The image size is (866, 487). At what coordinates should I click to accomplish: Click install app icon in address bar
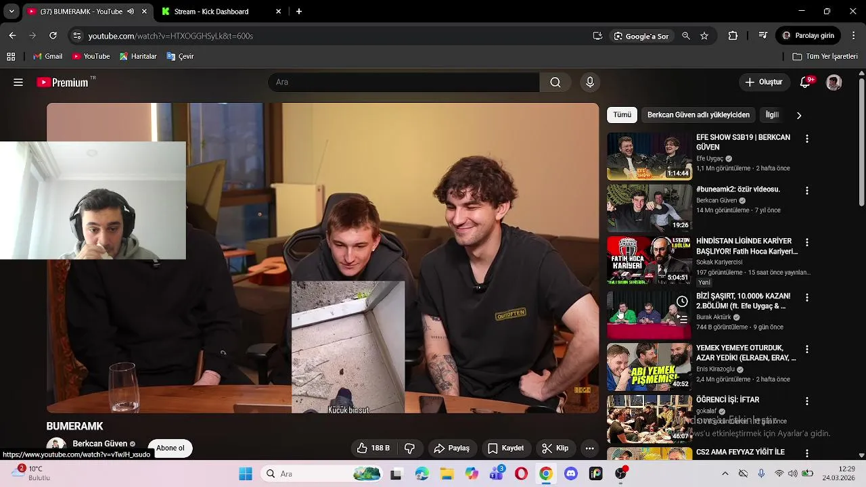point(597,36)
